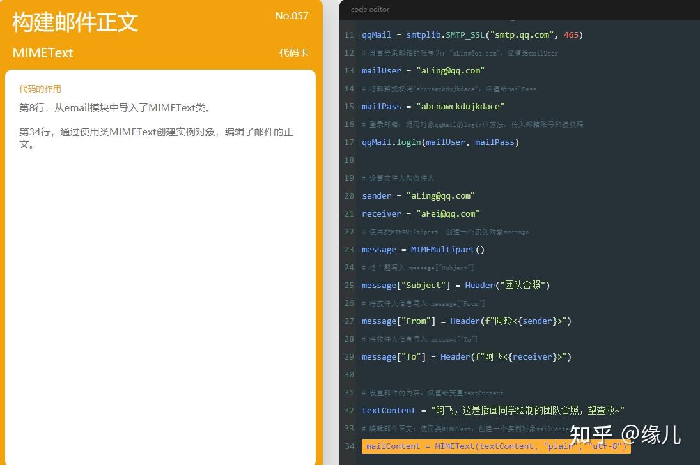Select the port number 465 on line 11
Image resolution: width=700 pixels, height=465 pixels.
click(x=571, y=35)
